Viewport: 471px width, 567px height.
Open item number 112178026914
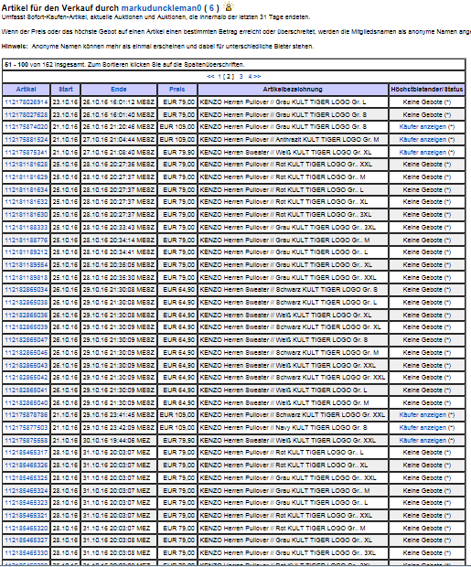click(26, 102)
